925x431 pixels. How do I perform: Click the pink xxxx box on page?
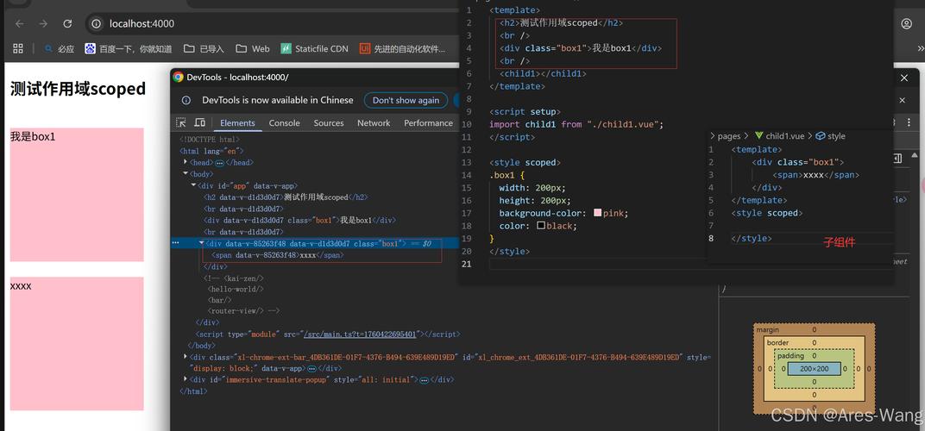click(77, 344)
